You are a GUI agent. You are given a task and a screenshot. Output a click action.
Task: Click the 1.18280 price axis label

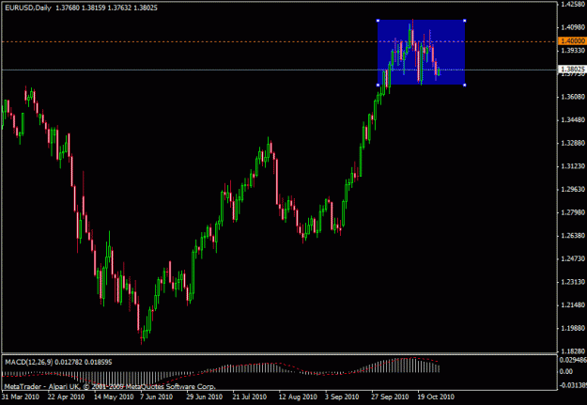573,351
